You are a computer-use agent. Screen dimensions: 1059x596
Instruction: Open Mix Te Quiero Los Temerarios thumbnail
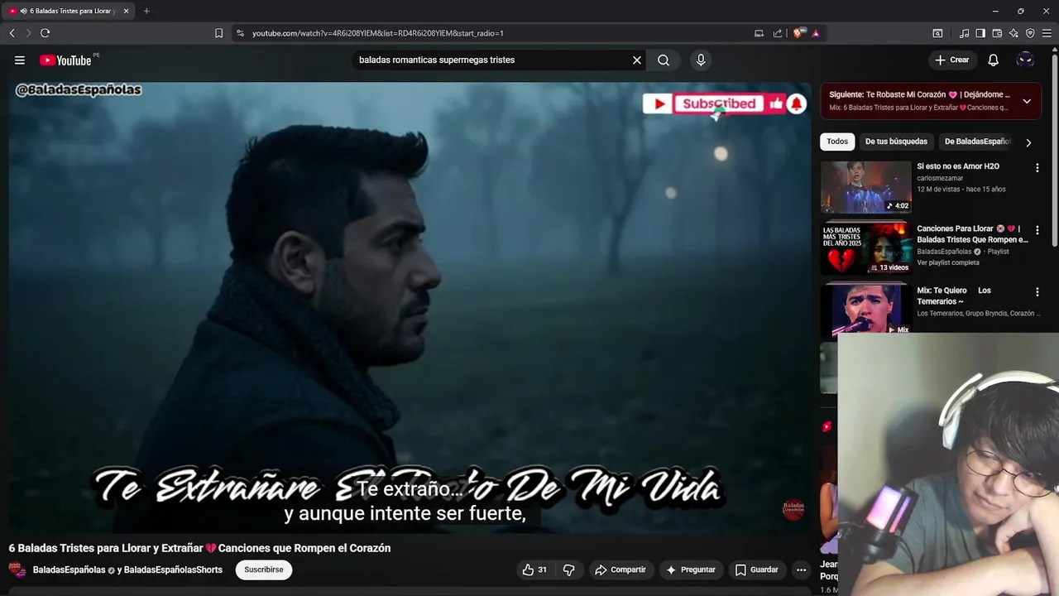[866, 310]
